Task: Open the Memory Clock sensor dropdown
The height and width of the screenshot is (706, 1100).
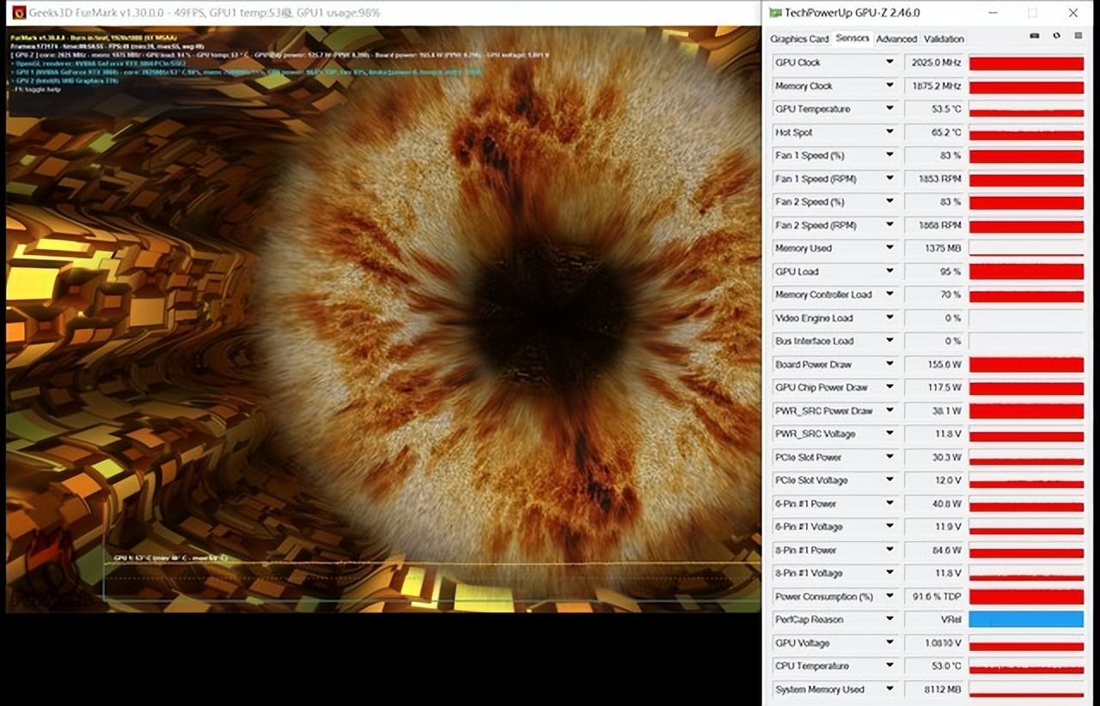Action: 889,86
